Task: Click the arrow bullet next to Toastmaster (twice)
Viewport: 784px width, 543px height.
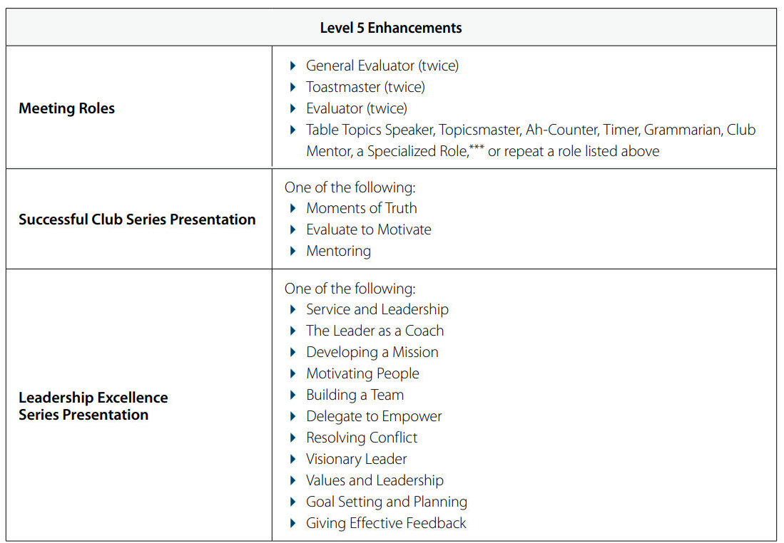Action: tap(292, 88)
